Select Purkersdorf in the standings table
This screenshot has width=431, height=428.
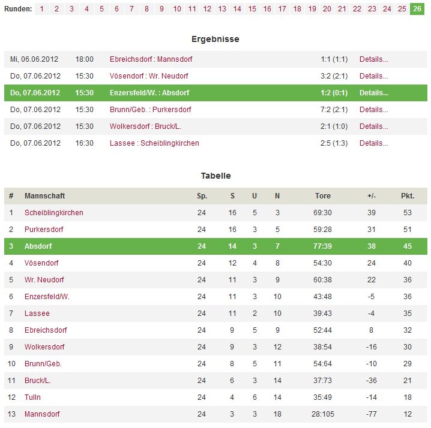[44, 230]
